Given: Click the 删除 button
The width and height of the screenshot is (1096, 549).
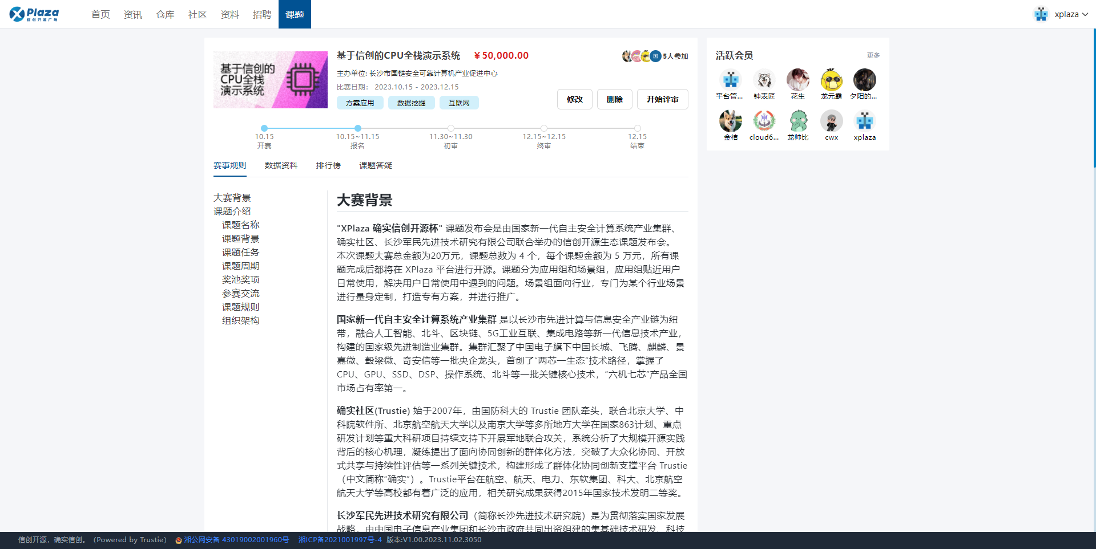Looking at the screenshot, I should pyautogui.click(x=614, y=99).
